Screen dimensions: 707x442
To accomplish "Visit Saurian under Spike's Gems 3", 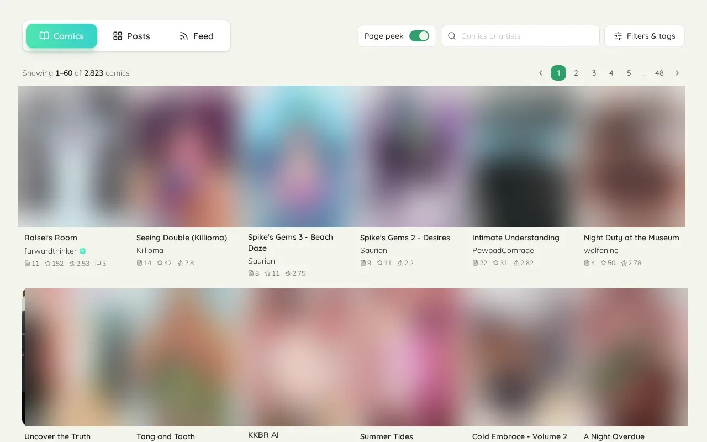I will coord(261,261).
